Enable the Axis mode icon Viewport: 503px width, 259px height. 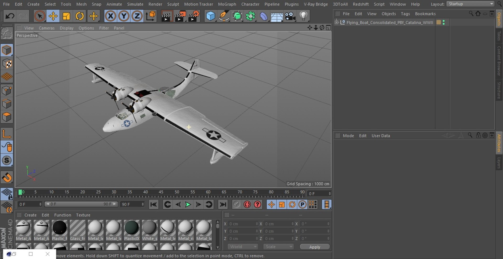[7, 134]
